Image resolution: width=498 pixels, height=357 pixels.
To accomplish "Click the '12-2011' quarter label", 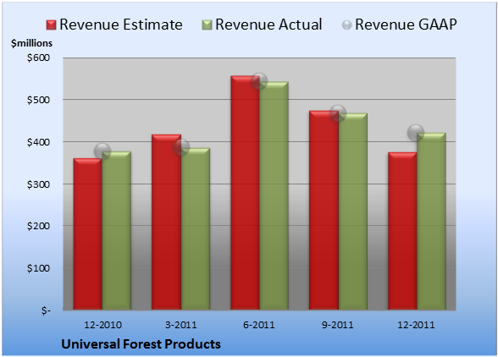I will [x=416, y=325].
